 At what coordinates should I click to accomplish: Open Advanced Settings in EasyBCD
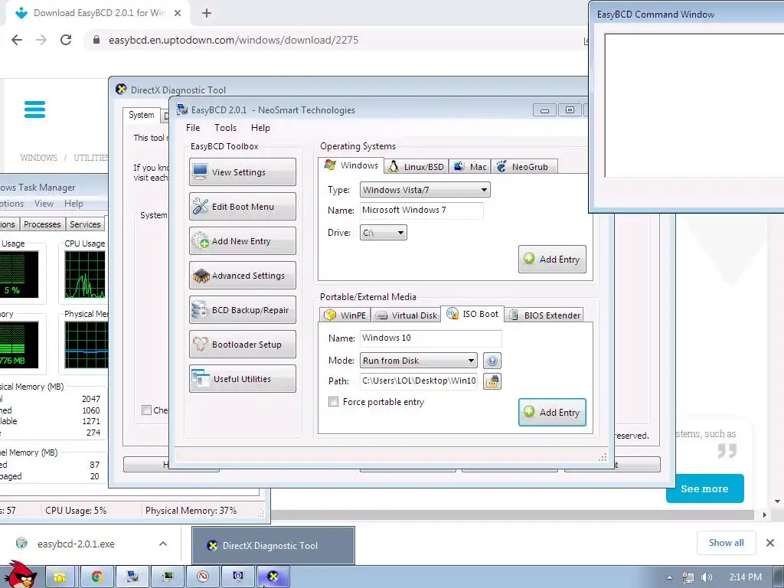pyautogui.click(x=243, y=276)
